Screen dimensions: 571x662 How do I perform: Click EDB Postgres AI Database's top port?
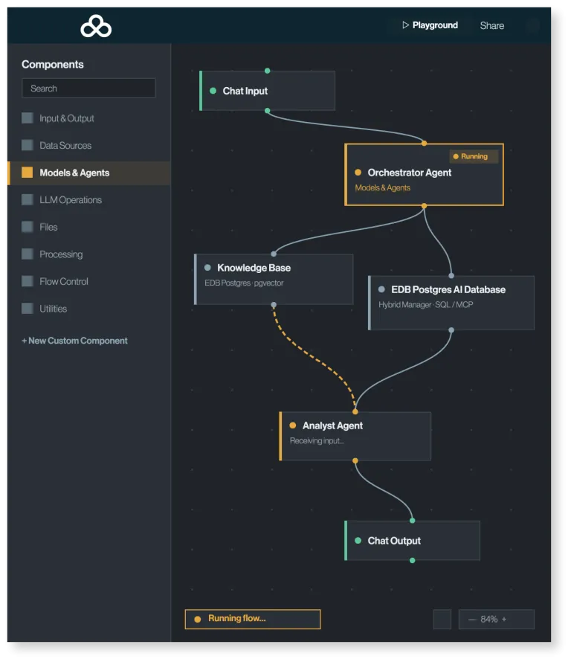click(x=451, y=276)
